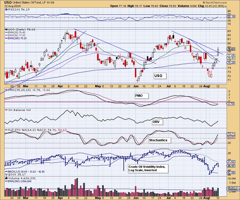Click the USO annotation box in price panel

coord(160,76)
